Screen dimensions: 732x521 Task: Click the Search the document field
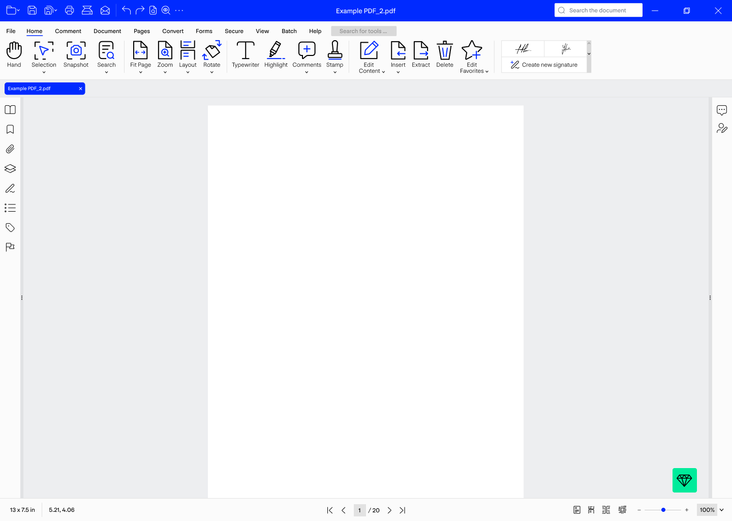[598, 10]
